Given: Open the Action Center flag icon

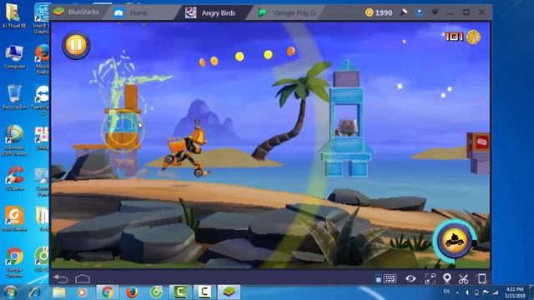Looking at the screenshot, I should [486, 292].
